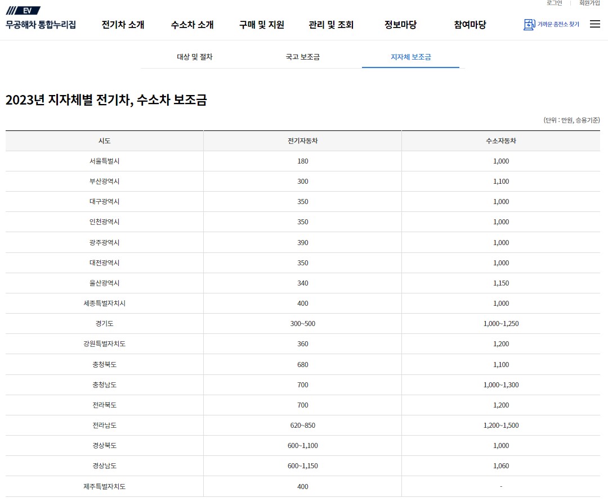
Task: Switch to the 국고 보조금 tab
Action: pos(303,57)
